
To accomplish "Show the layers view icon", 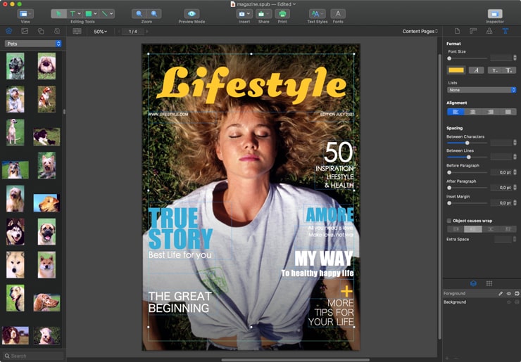I will coord(473,283).
